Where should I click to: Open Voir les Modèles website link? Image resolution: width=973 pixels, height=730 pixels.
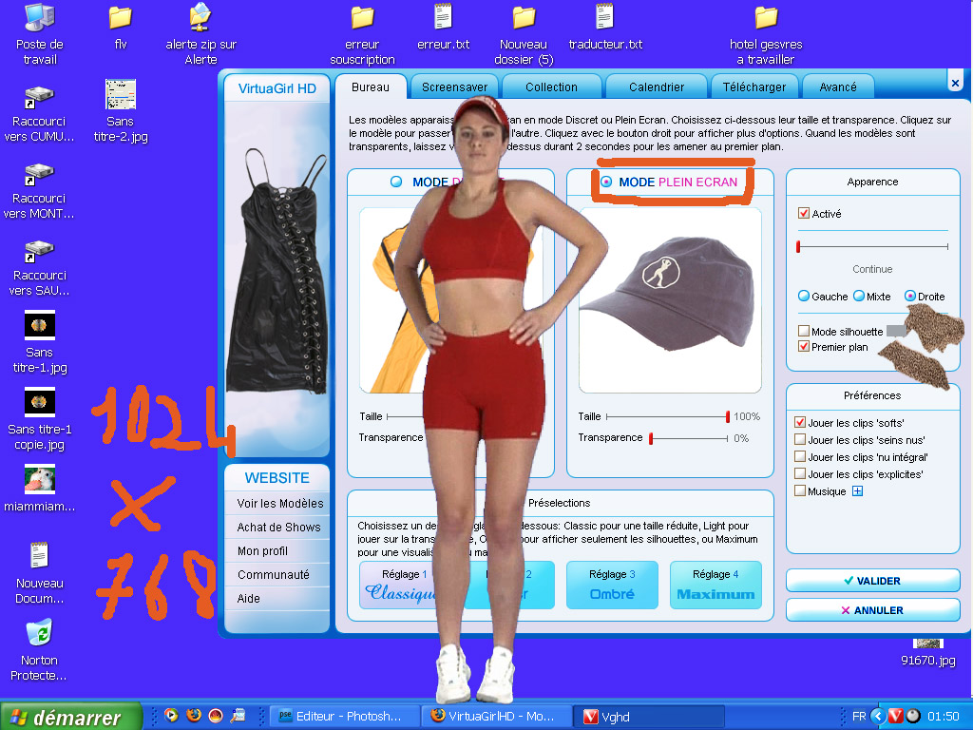[x=280, y=504]
